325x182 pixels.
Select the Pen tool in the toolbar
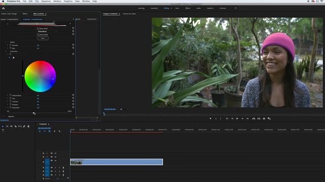tap(24, 126)
